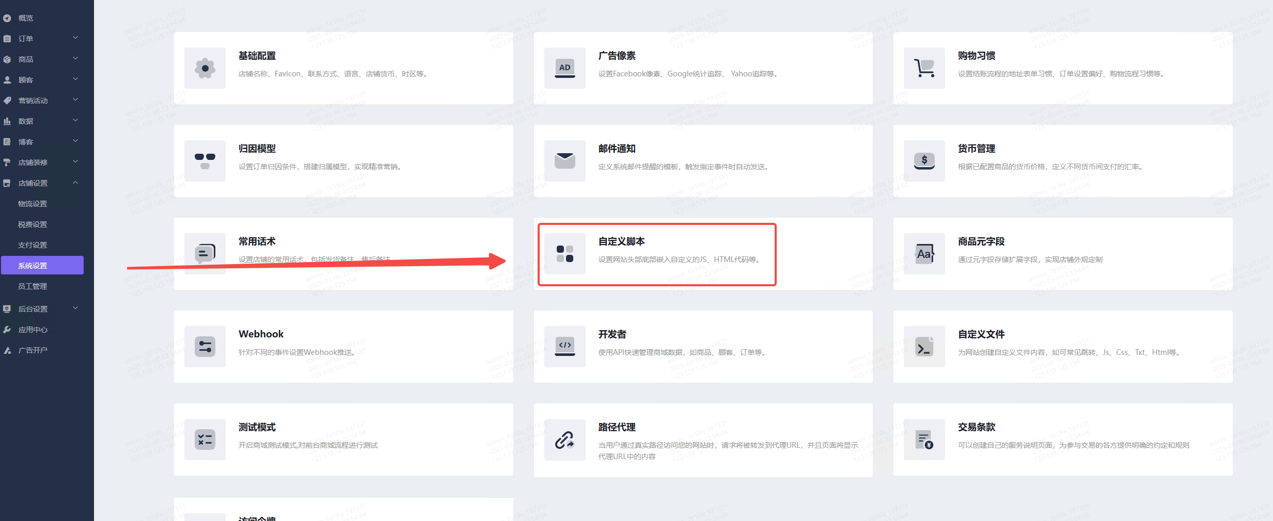The image size is (1273, 521).
Task: Expand the 营销活动 menu chevron
Action: [75, 100]
